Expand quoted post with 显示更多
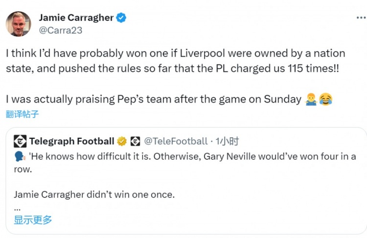Viewport: 367px width, 238px height. click(33, 220)
